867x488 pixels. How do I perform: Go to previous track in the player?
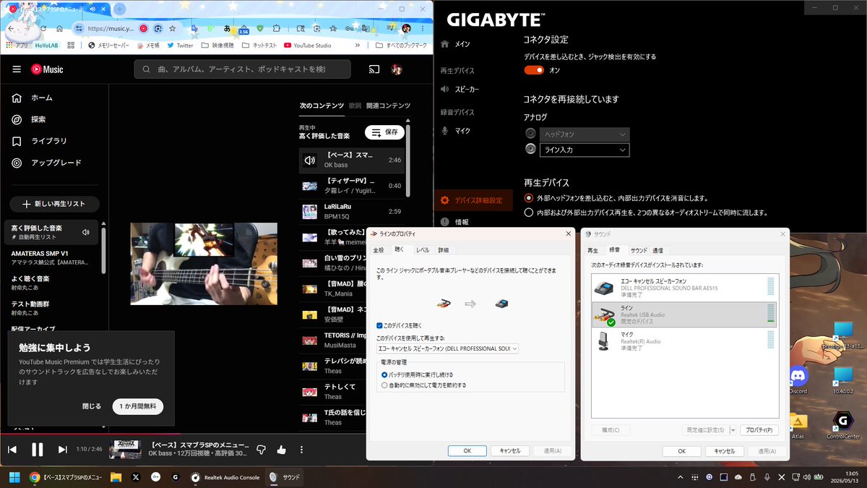[x=12, y=450]
